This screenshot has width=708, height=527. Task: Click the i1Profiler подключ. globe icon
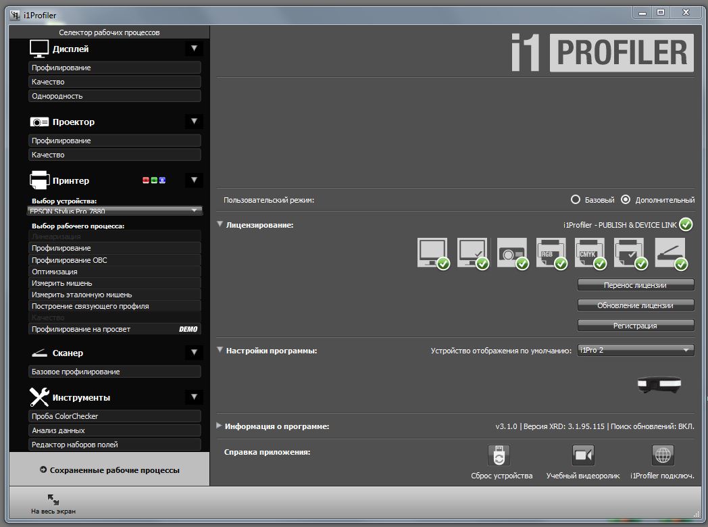[663, 455]
